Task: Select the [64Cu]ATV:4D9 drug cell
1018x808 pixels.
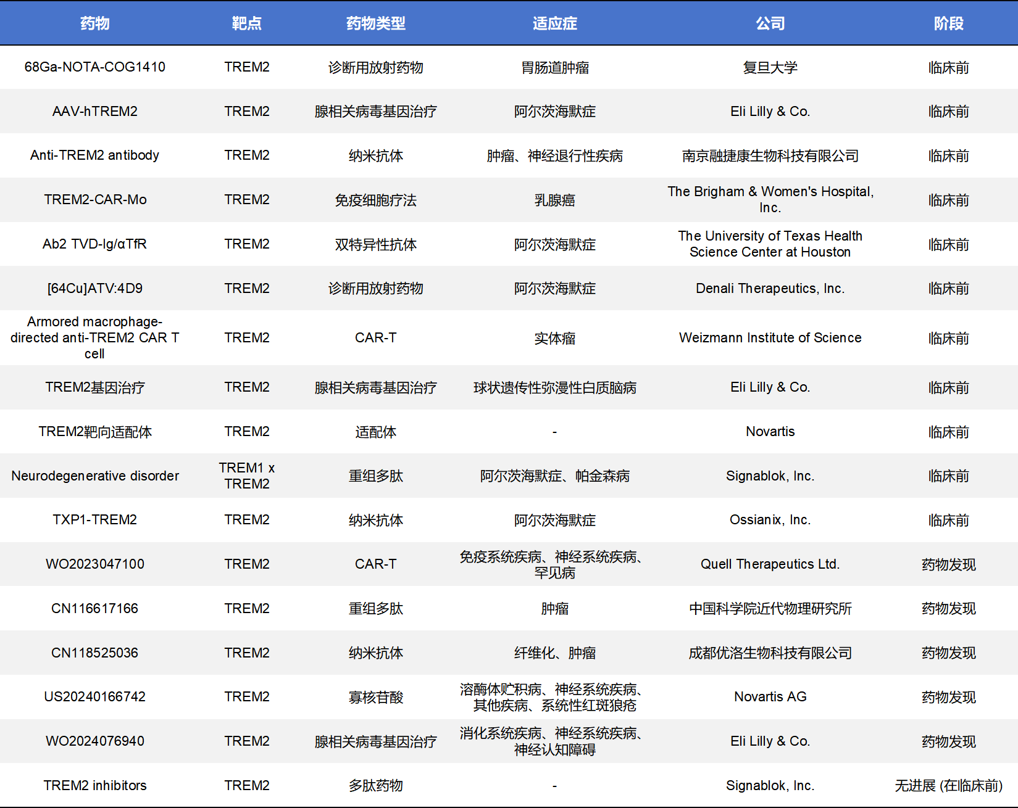Action: click(94, 289)
